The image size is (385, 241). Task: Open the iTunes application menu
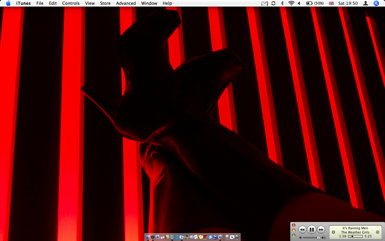click(x=23, y=3)
